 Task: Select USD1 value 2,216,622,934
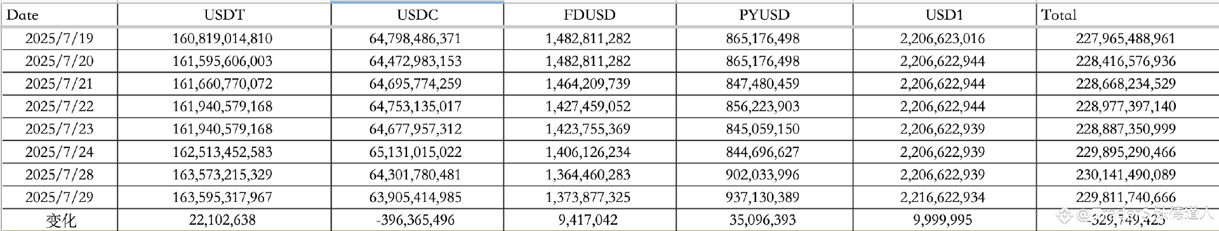click(942, 197)
